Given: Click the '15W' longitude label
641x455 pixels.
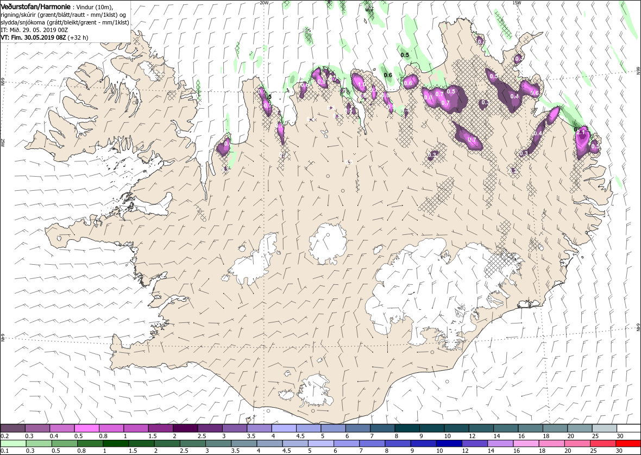Looking at the screenshot, I should coord(517,3).
